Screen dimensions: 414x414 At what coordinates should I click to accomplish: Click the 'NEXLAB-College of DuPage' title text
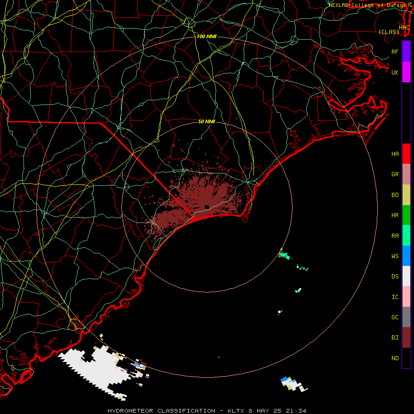(x=367, y=5)
